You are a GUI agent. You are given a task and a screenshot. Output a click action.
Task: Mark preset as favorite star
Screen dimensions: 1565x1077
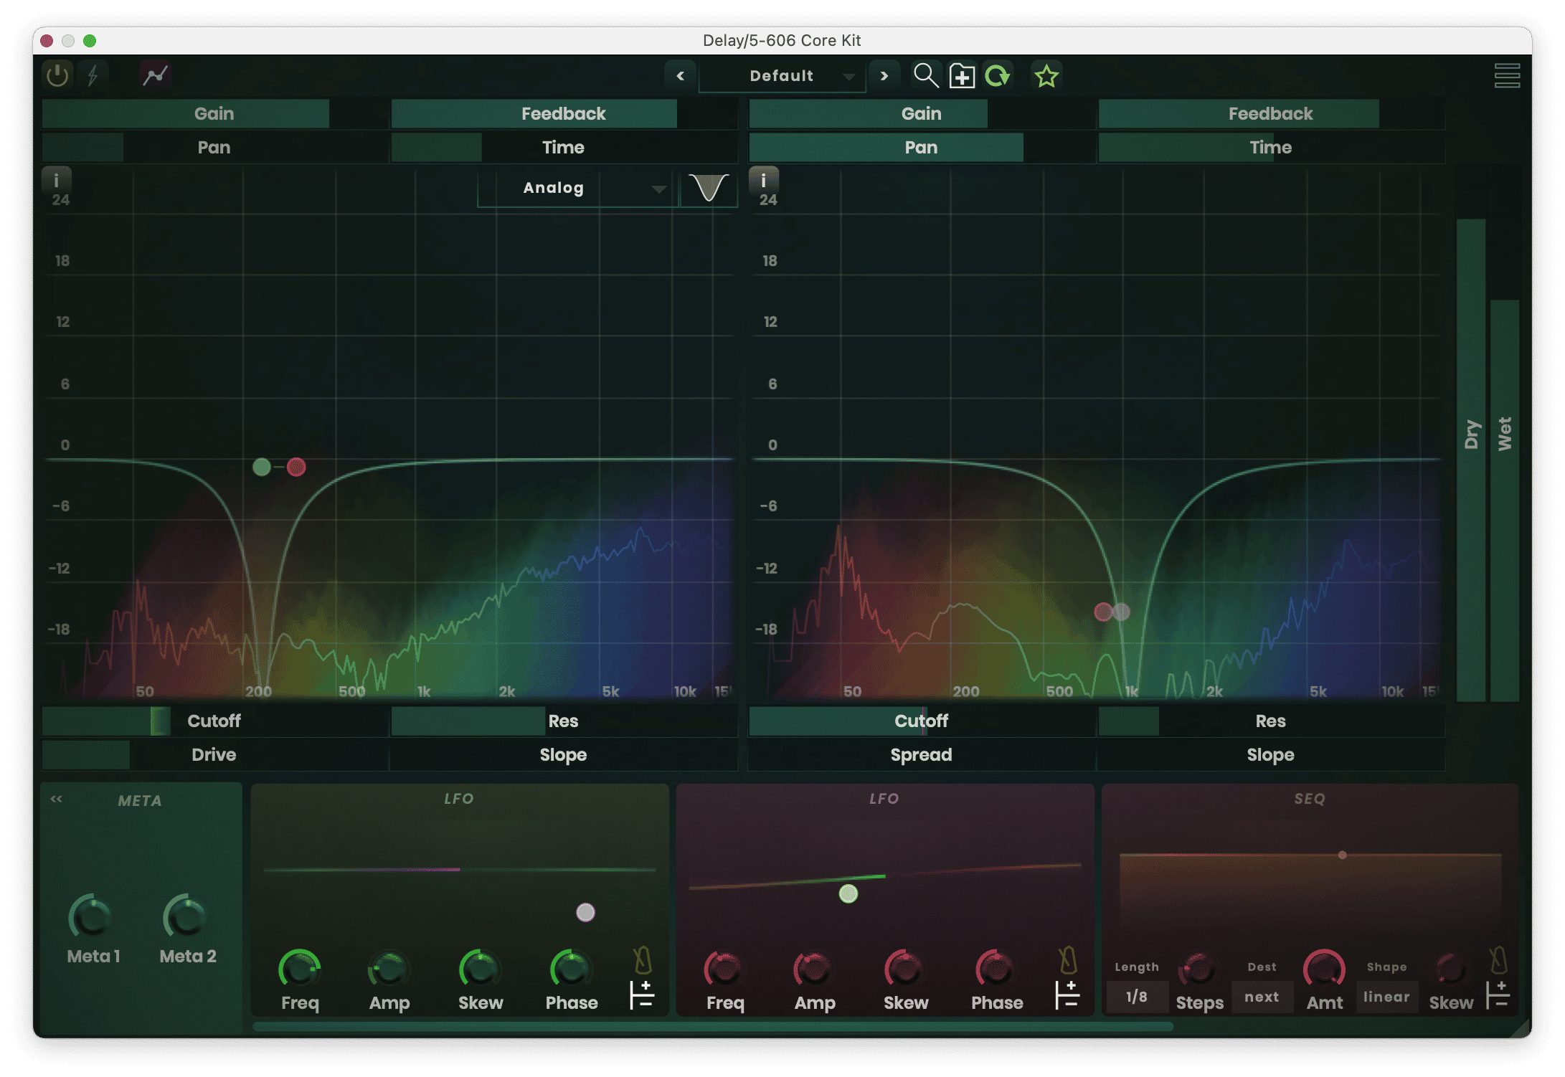click(x=1046, y=76)
